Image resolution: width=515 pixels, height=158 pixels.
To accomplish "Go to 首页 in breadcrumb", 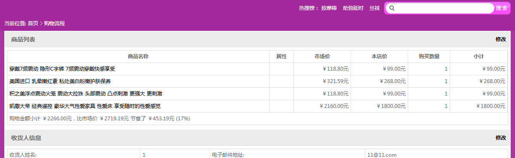I will click(33, 24).
